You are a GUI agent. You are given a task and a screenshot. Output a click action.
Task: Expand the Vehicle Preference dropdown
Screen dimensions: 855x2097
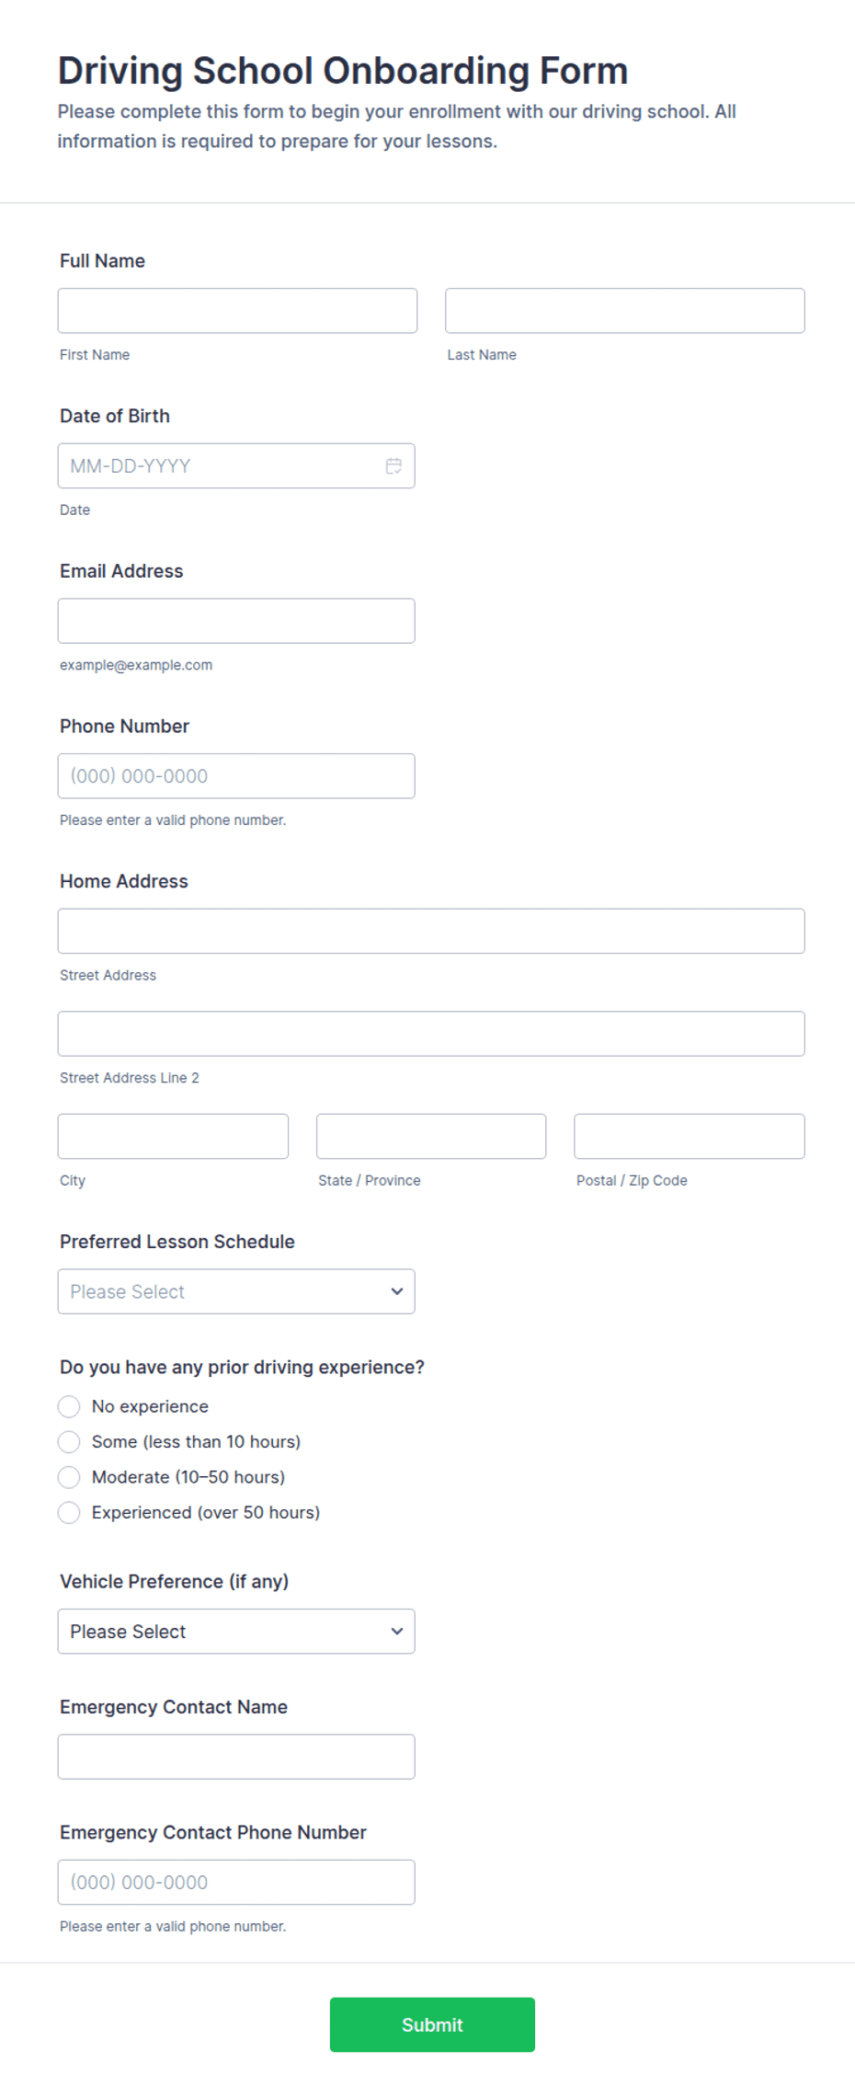236,1631
